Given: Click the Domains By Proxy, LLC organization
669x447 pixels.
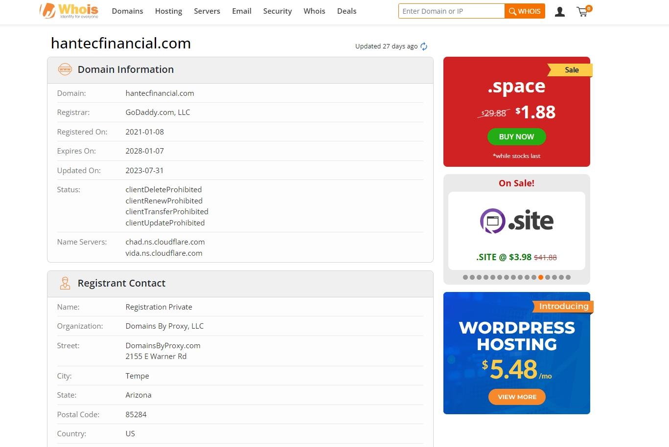Looking at the screenshot, I should tap(164, 326).
